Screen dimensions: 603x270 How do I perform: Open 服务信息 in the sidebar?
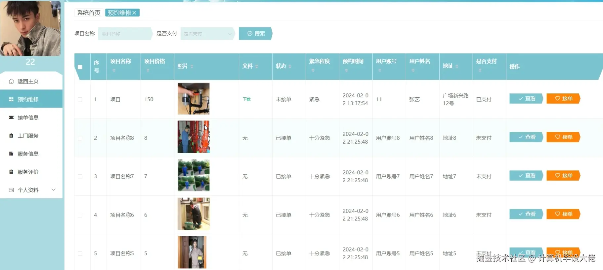point(31,154)
